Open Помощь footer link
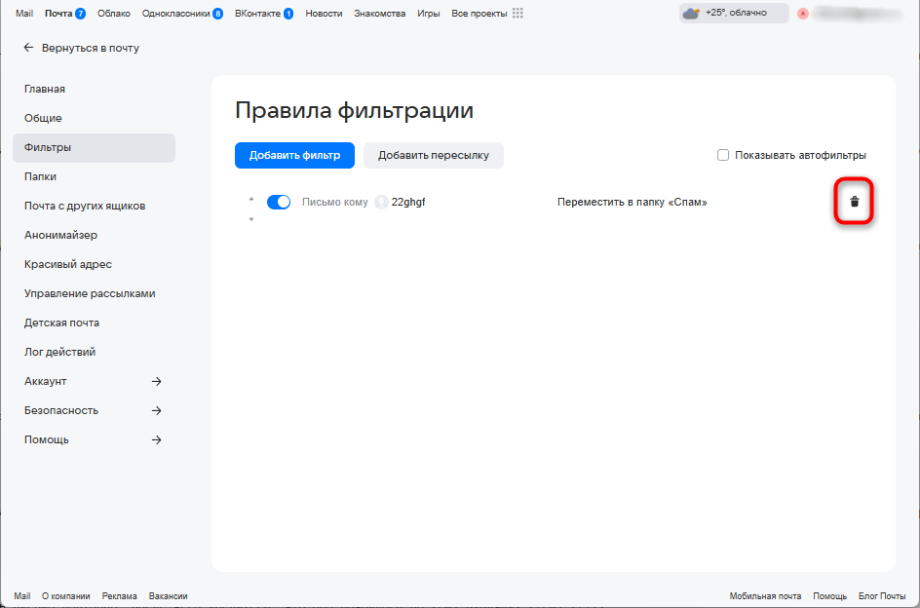The height and width of the screenshot is (608, 920). click(x=829, y=595)
